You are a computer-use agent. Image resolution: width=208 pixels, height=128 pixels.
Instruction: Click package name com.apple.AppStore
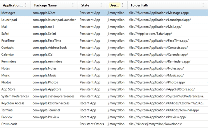point(47,89)
